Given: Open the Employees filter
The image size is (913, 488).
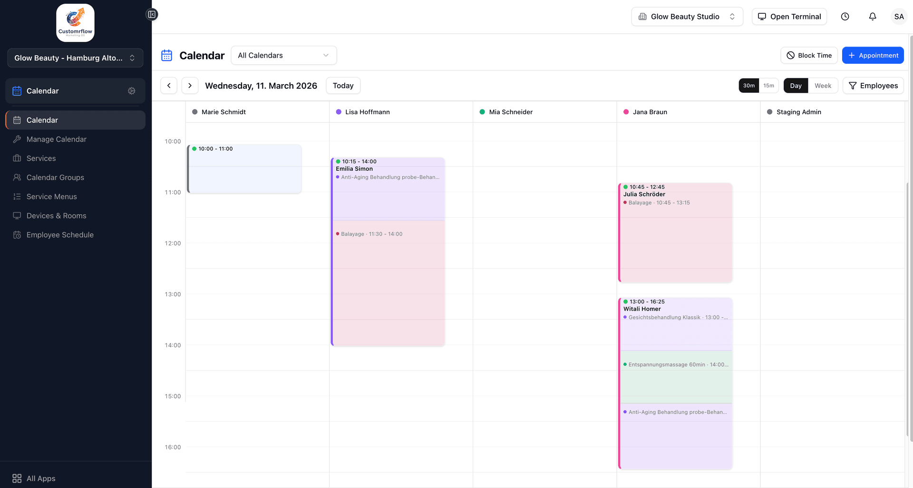Looking at the screenshot, I should coord(873,86).
